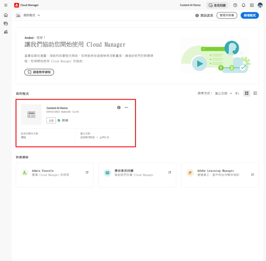The height and width of the screenshot is (261, 266).
Task: Open 傳送意見回饋 external link icon
Action: pyautogui.click(x=170, y=172)
